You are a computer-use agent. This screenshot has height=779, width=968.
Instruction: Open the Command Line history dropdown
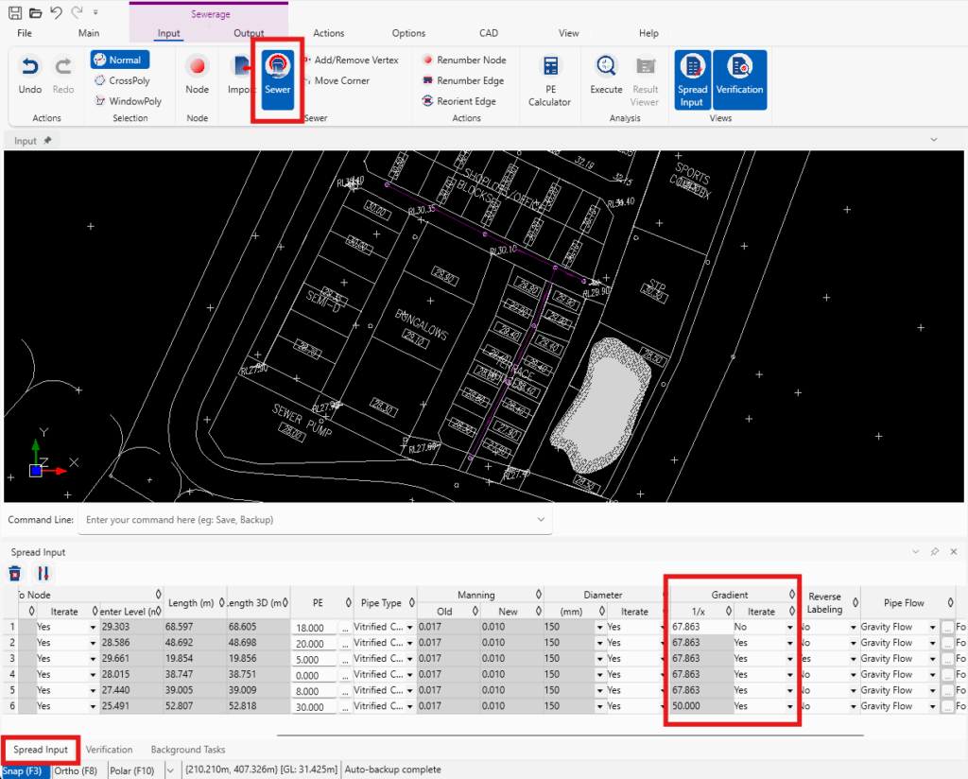(x=540, y=519)
